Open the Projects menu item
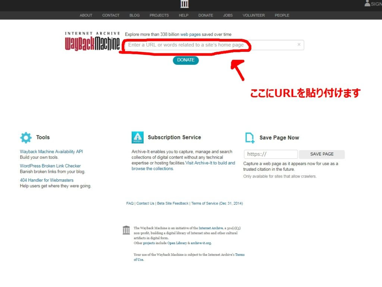This screenshot has width=382, height=287. coord(159,15)
